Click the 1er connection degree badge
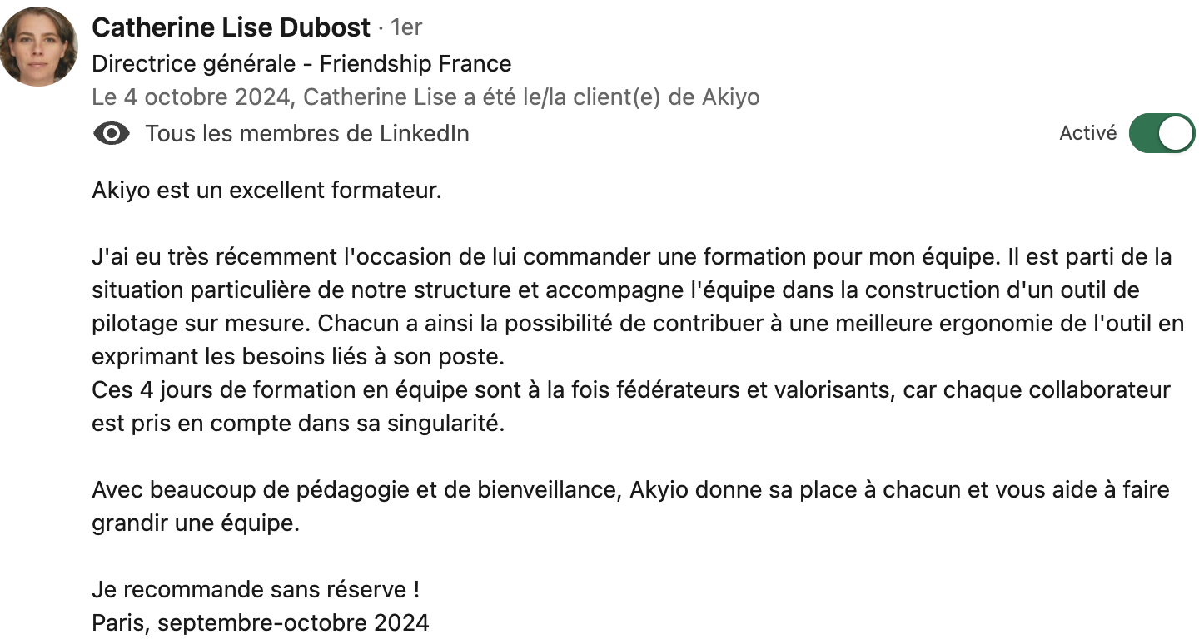This screenshot has width=1199, height=644. coord(406,27)
